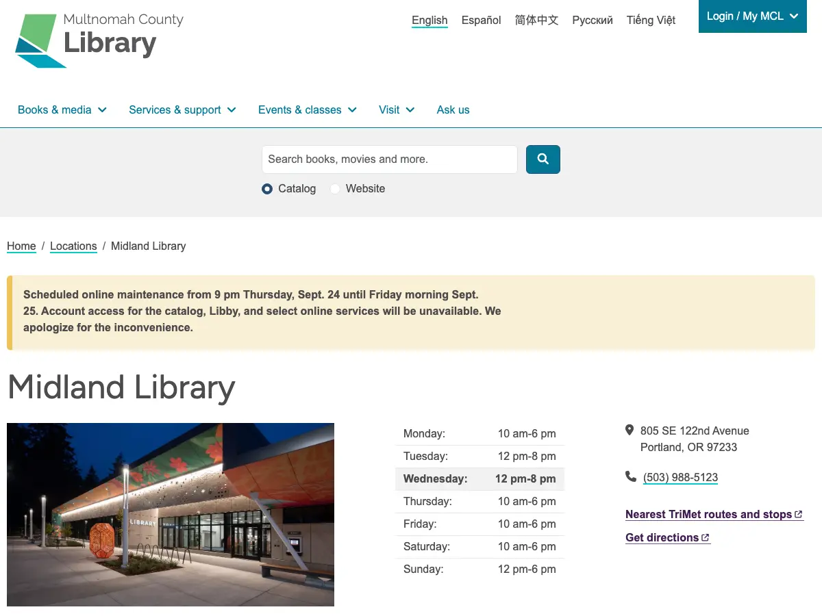Click the 805 SE 122nd Avenue address text

695,431
